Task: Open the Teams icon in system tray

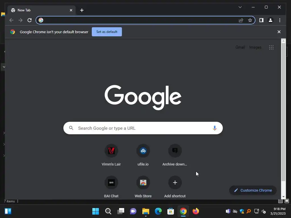Action: tap(228, 211)
